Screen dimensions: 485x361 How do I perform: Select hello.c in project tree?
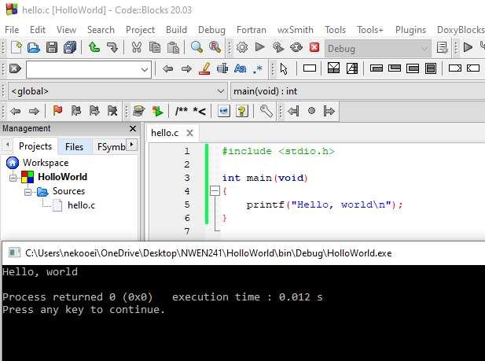81,205
